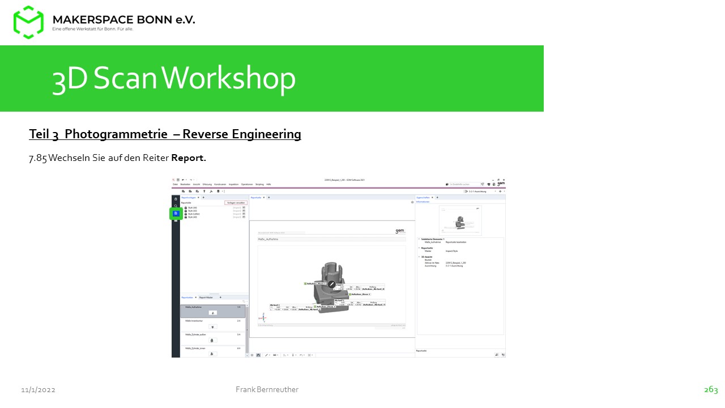Open the Konstruieren menu
The image size is (725, 408).
[220, 184]
